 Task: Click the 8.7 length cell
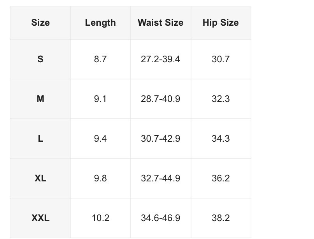click(100, 59)
